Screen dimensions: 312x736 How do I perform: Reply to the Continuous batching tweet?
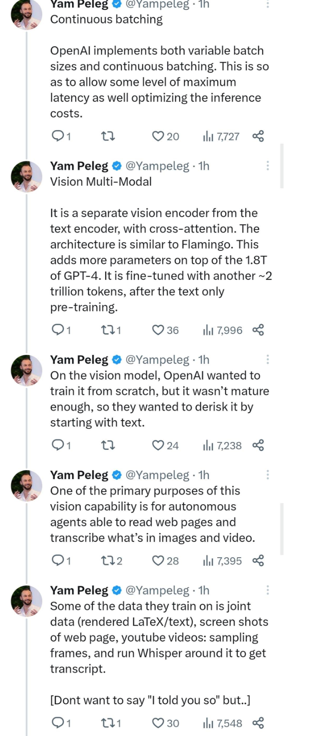click(57, 136)
